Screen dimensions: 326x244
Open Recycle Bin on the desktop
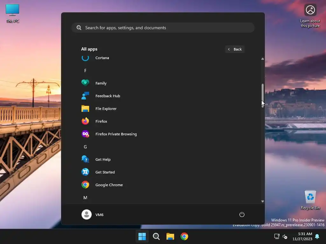click(x=310, y=200)
